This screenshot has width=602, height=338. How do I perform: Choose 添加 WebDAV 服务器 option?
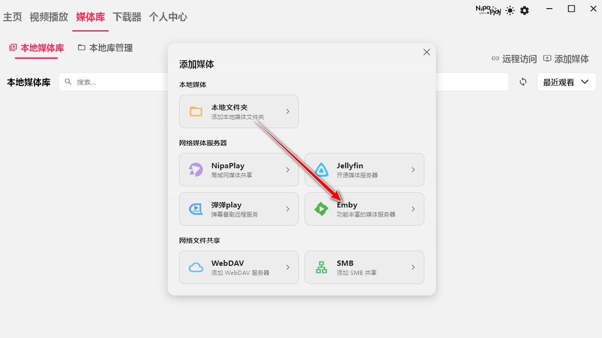pos(239,267)
